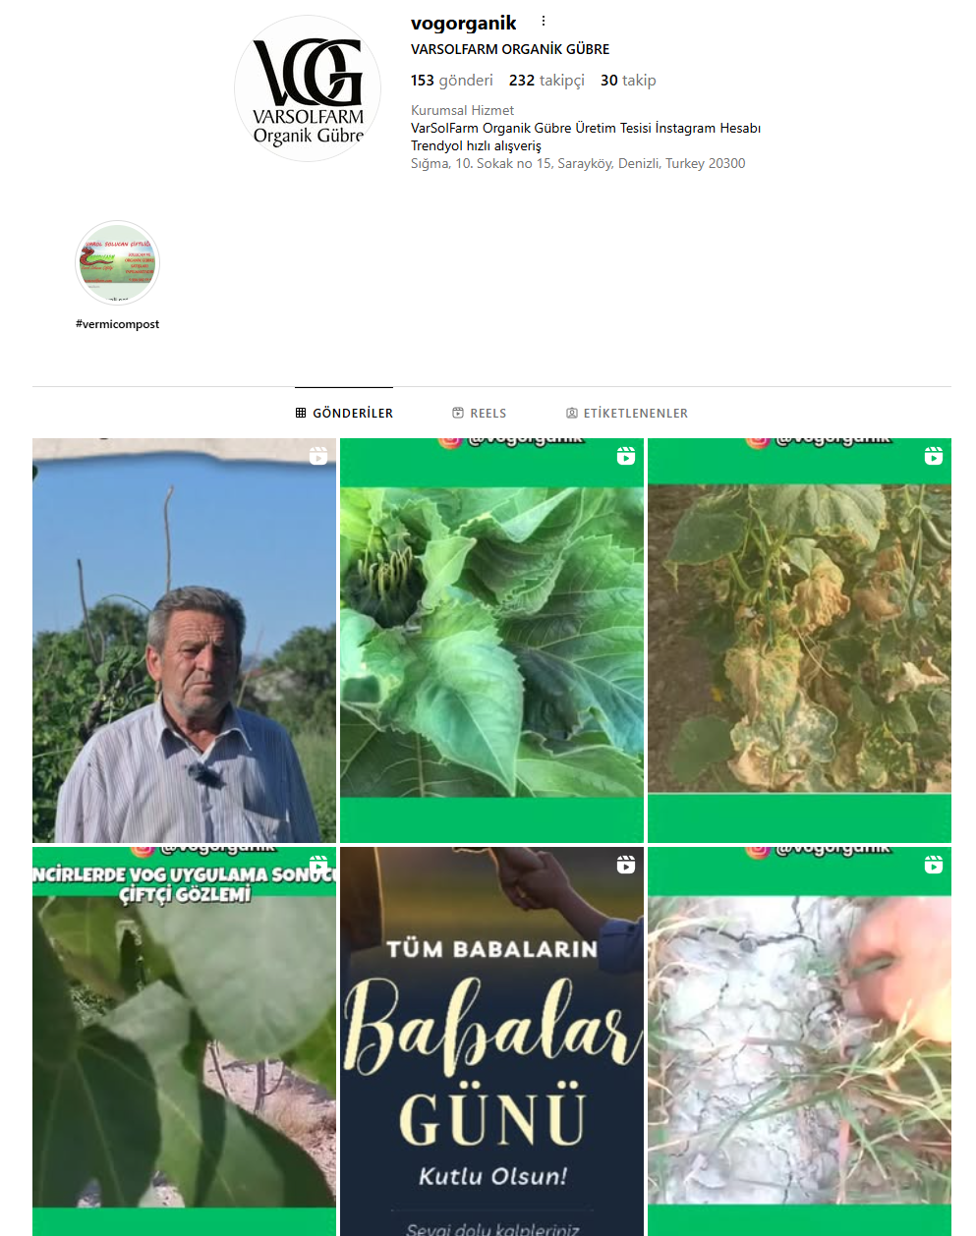This screenshot has width=976, height=1236.
Task: Switch to the GÖNDERİLER tab
Action: click(x=344, y=413)
